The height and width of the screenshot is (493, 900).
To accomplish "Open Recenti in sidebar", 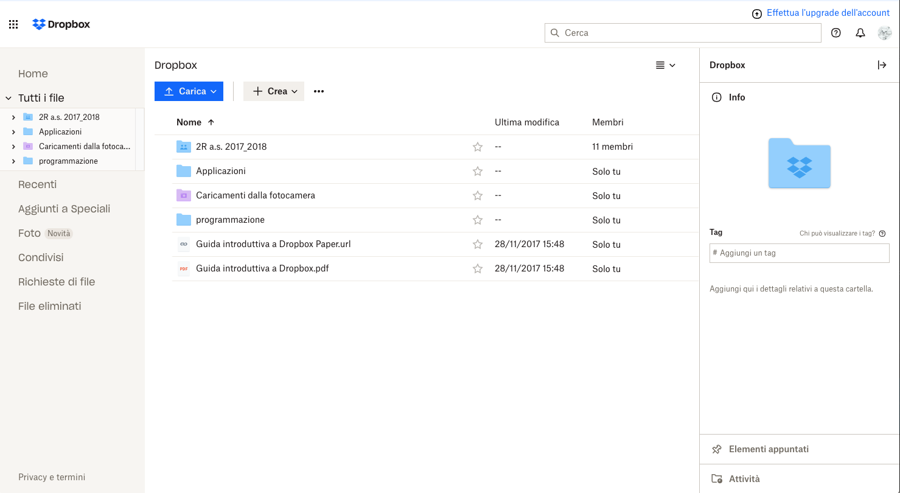I will point(37,184).
